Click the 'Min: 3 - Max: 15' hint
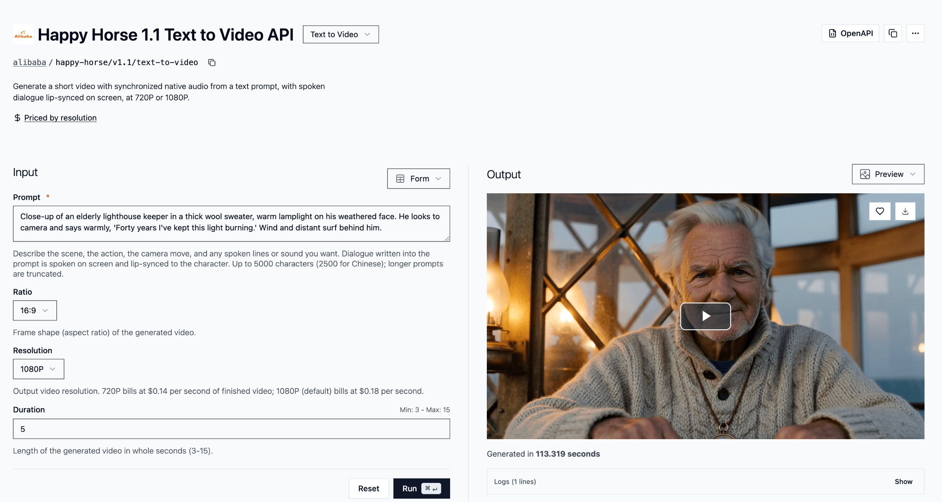The width and height of the screenshot is (942, 502). pyautogui.click(x=425, y=410)
